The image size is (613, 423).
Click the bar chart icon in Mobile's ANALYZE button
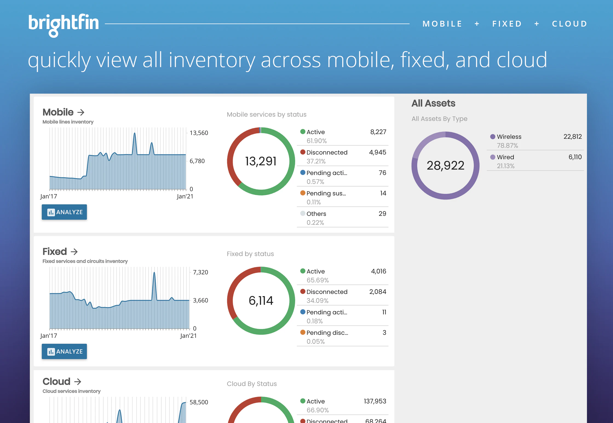click(51, 212)
